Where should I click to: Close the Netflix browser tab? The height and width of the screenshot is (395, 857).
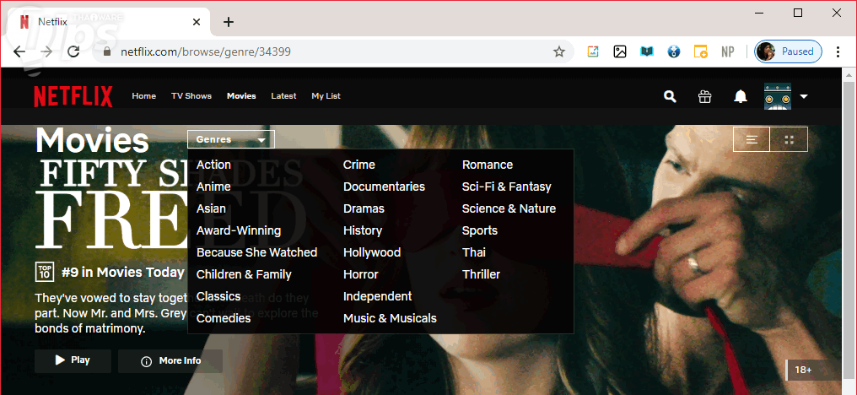pyautogui.click(x=197, y=22)
